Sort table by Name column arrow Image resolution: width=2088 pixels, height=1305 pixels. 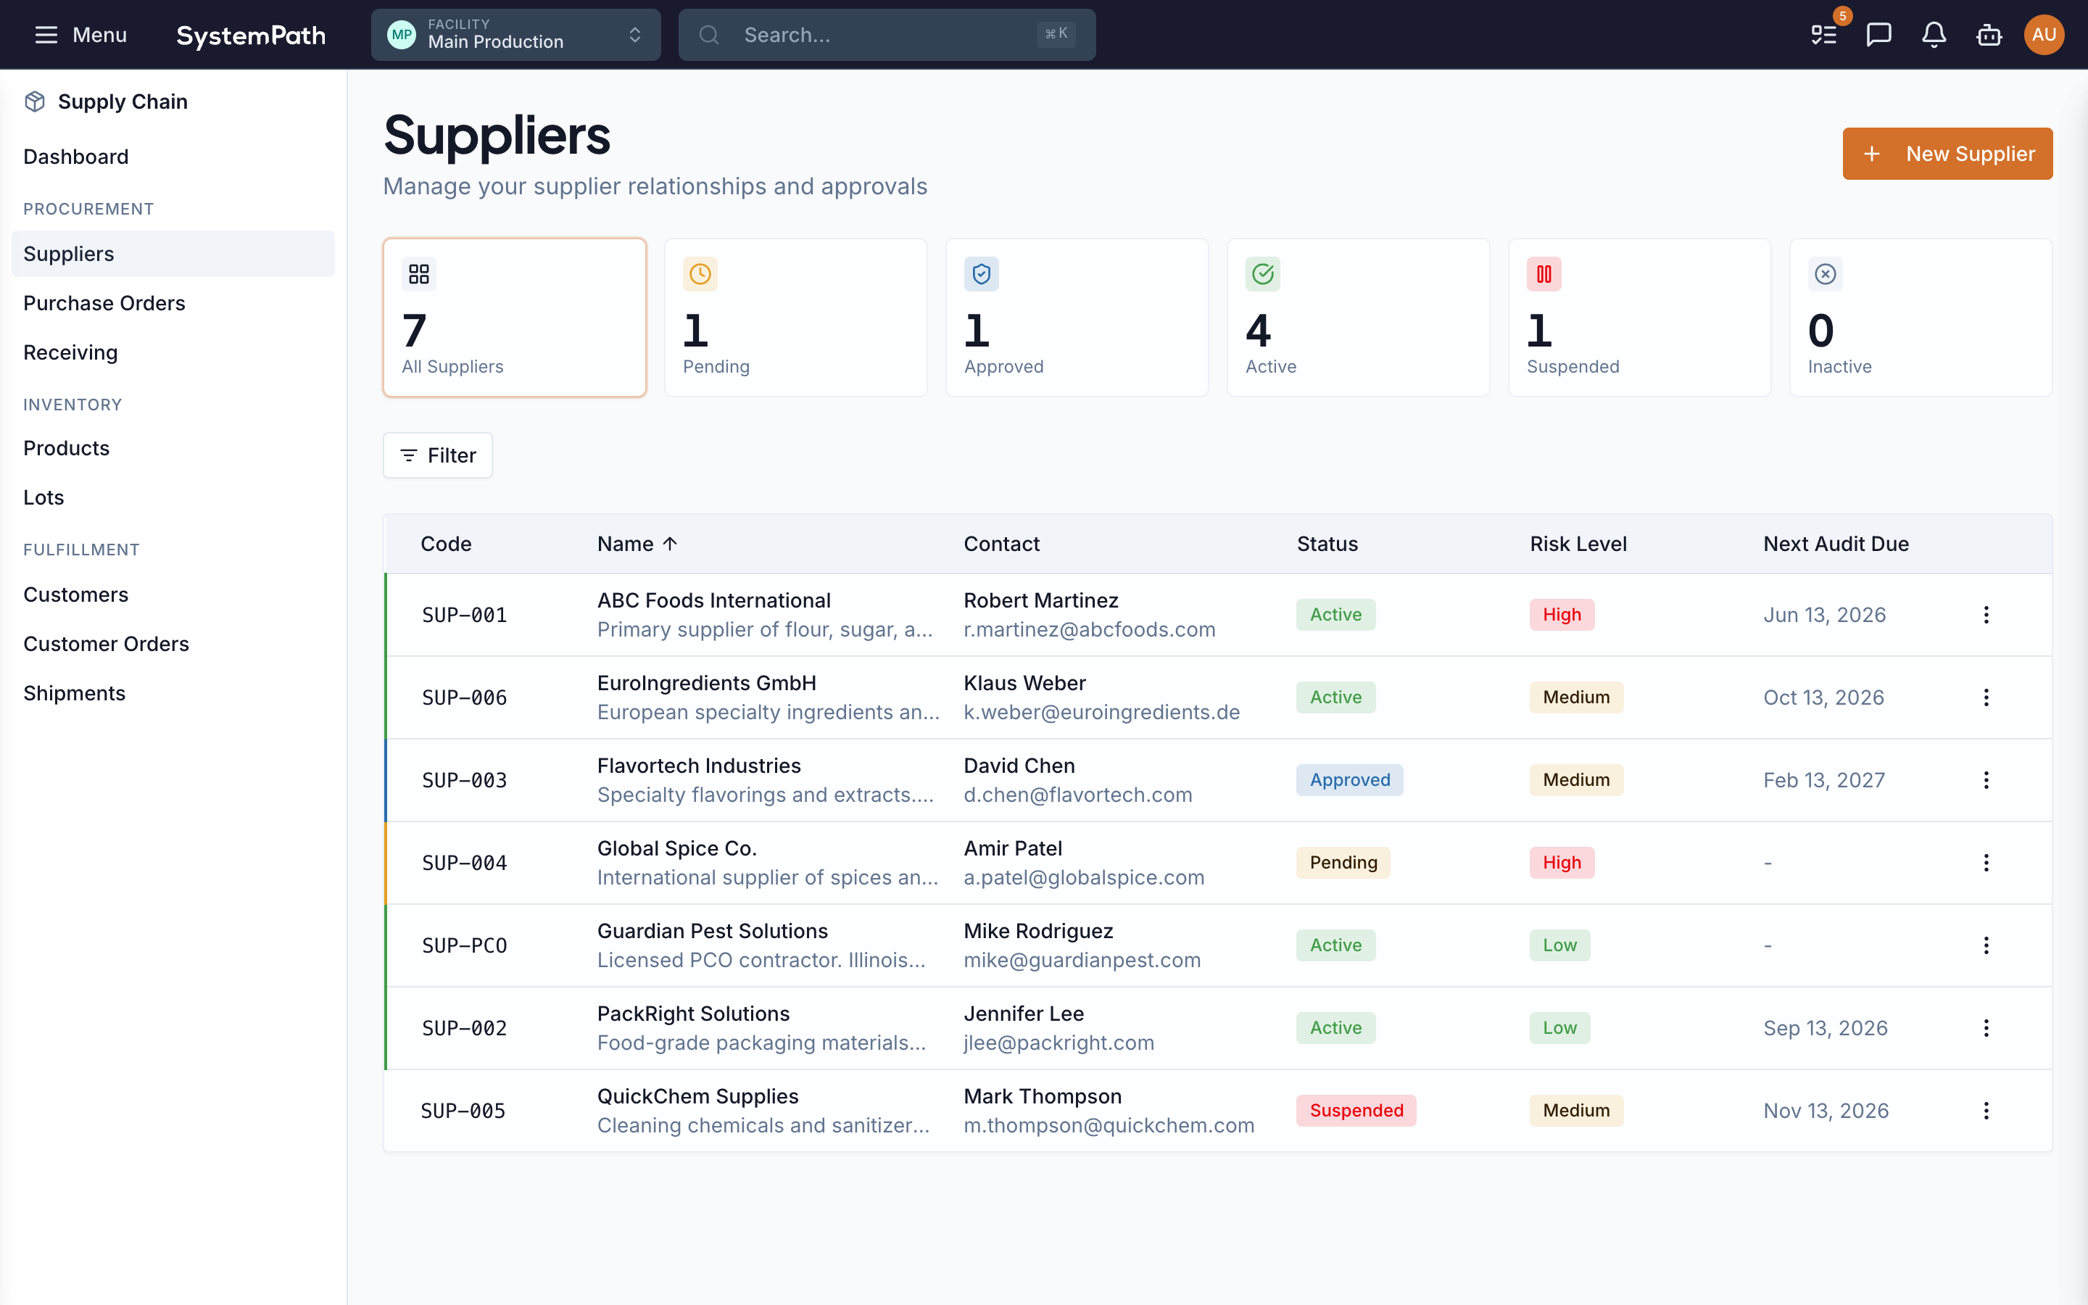(x=670, y=544)
